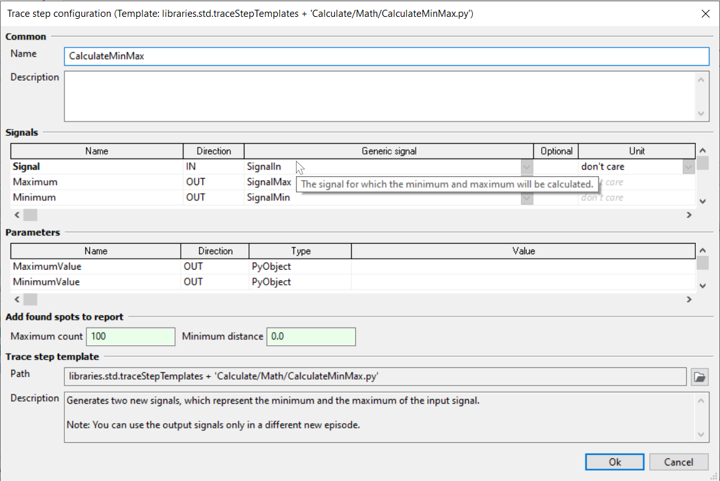Select the Maximum signal row

pyautogui.click(x=353, y=182)
